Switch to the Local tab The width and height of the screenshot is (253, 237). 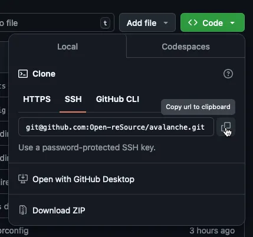click(67, 47)
